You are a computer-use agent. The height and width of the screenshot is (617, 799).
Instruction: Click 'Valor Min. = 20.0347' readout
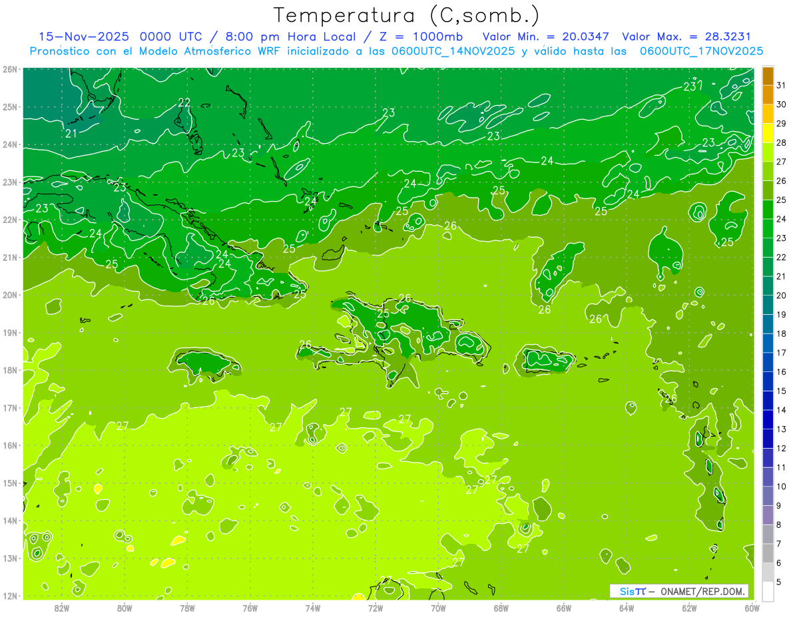545,37
